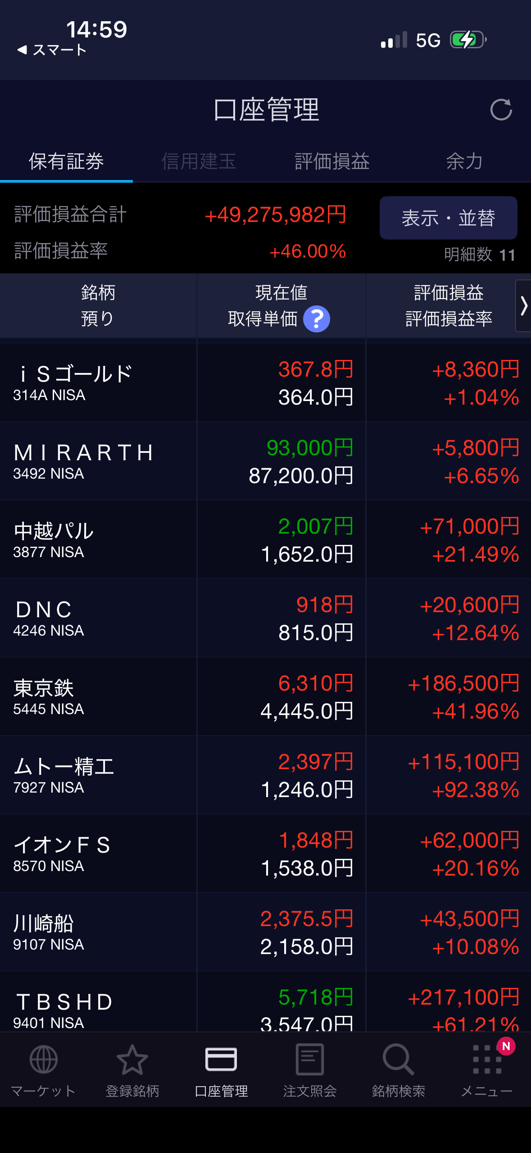The width and height of the screenshot is (531, 1153).
Task: Switch to the 余力 tab
Action: pos(464,161)
